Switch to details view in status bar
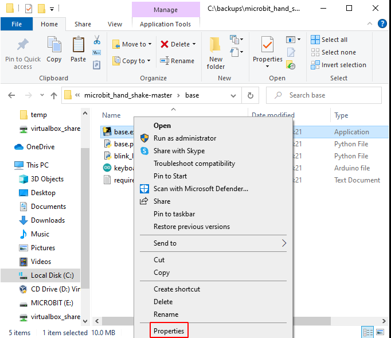 (x=367, y=332)
